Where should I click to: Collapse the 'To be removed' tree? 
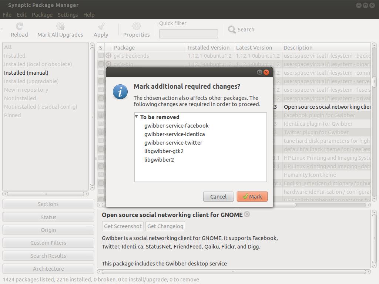[x=137, y=117]
